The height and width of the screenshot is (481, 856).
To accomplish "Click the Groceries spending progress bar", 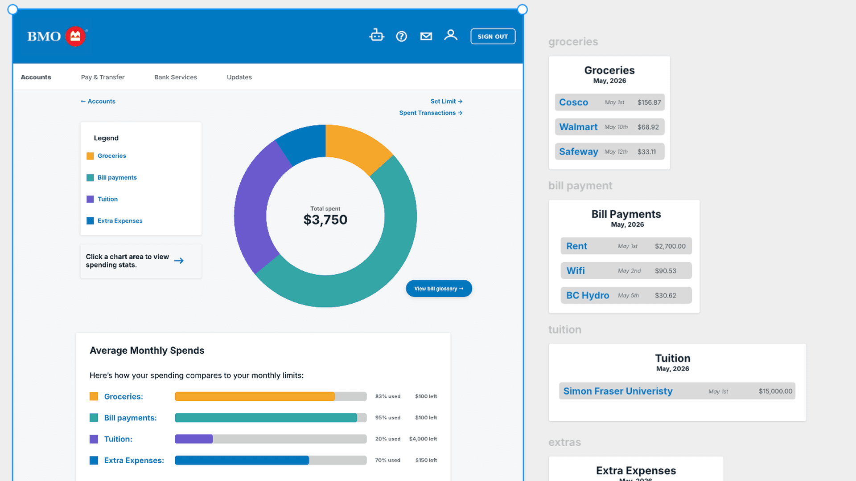I will [x=271, y=396].
